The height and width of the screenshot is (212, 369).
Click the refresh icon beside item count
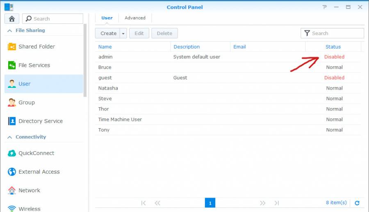click(357, 203)
